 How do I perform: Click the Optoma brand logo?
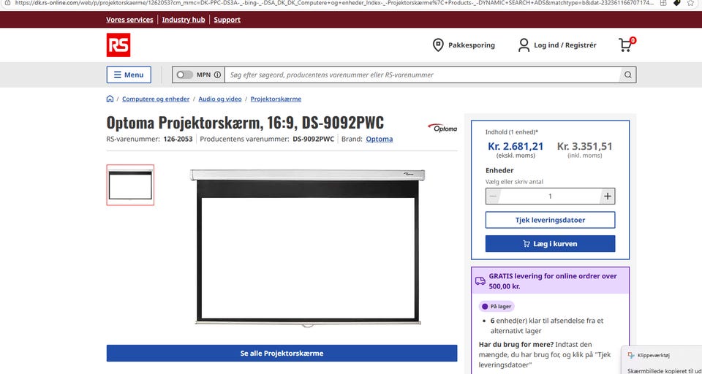[x=442, y=128]
